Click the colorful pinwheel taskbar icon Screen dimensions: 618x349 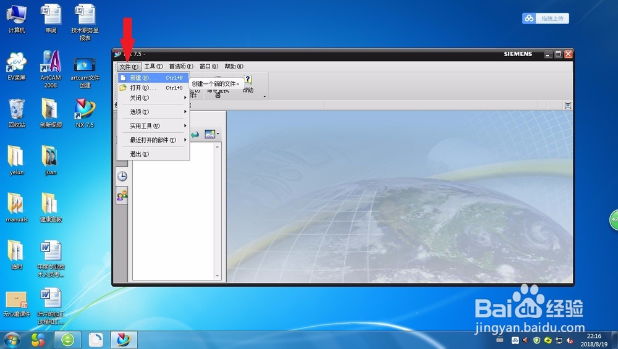[38, 340]
